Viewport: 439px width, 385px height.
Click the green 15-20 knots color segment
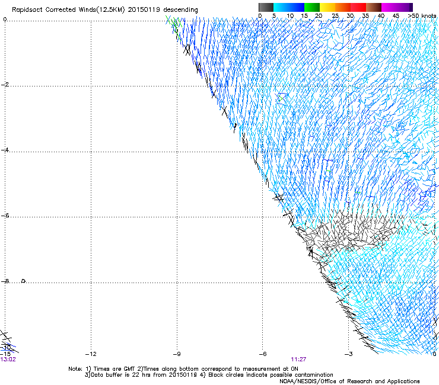point(312,7)
